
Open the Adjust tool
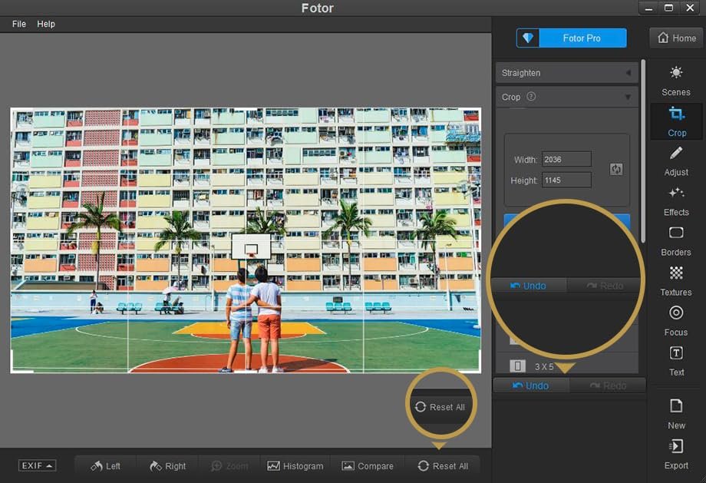676,161
